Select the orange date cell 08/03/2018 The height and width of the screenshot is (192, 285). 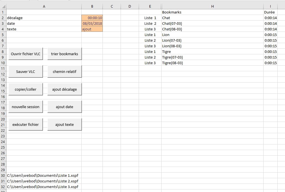92,23
